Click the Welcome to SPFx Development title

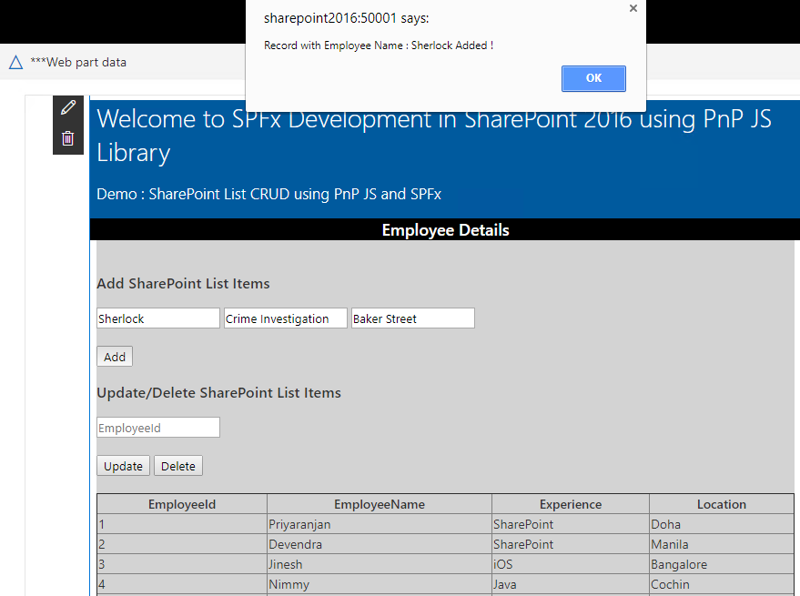point(433,136)
